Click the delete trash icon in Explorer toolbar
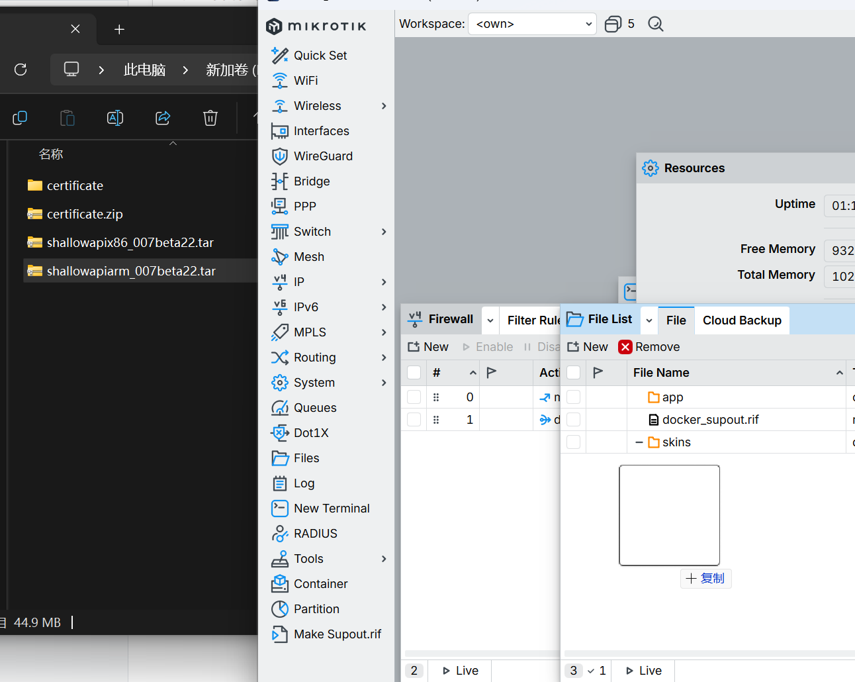Viewport: 855px width, 682px height. point(210,118)
